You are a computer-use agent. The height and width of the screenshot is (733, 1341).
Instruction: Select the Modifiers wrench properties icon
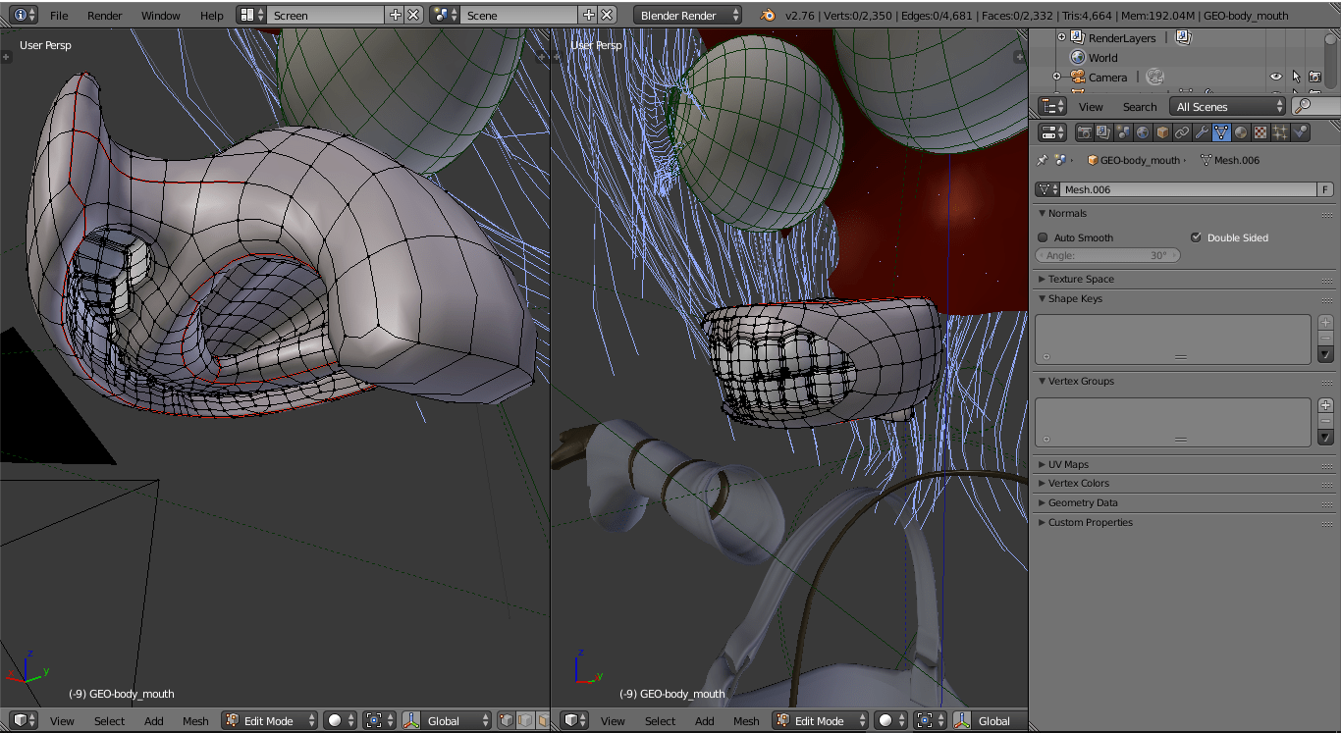coord(1203,132)
